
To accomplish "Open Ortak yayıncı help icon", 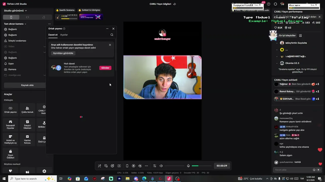I will pyautogui.click(x=64, y=29).
